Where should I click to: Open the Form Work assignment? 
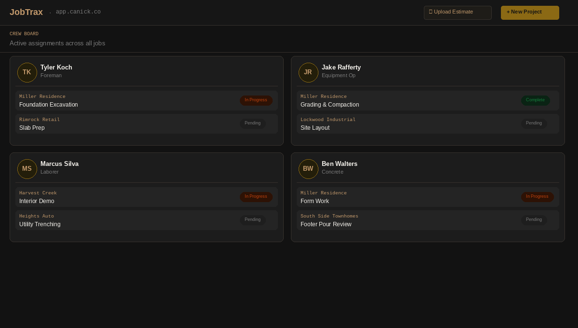point(428,197)
